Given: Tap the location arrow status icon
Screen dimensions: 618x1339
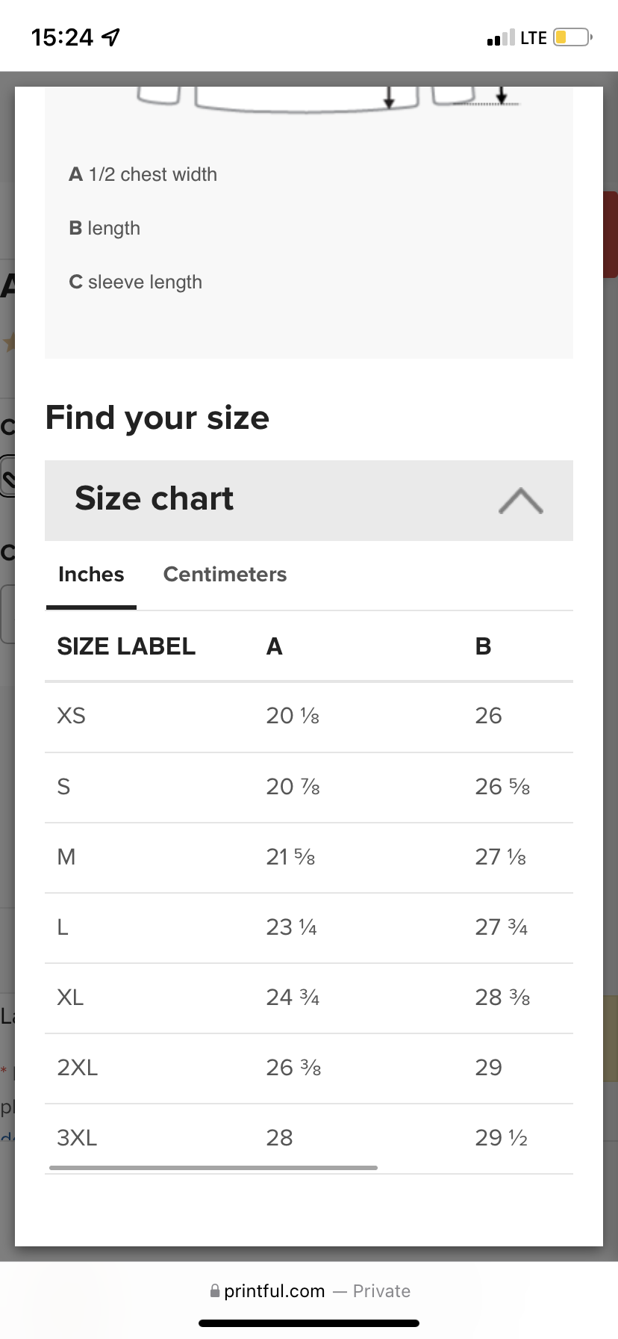Looking at the screenshot, I should pyautogui.click(x=110, y=37).
